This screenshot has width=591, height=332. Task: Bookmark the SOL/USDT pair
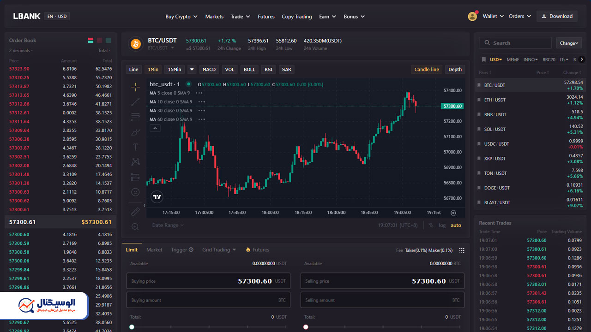pos(479,129)
